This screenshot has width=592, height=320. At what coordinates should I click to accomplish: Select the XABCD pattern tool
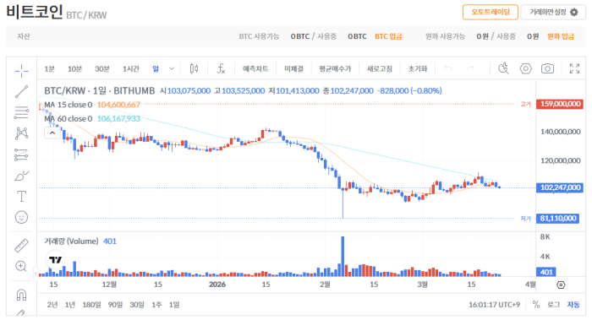click(21, 133)
